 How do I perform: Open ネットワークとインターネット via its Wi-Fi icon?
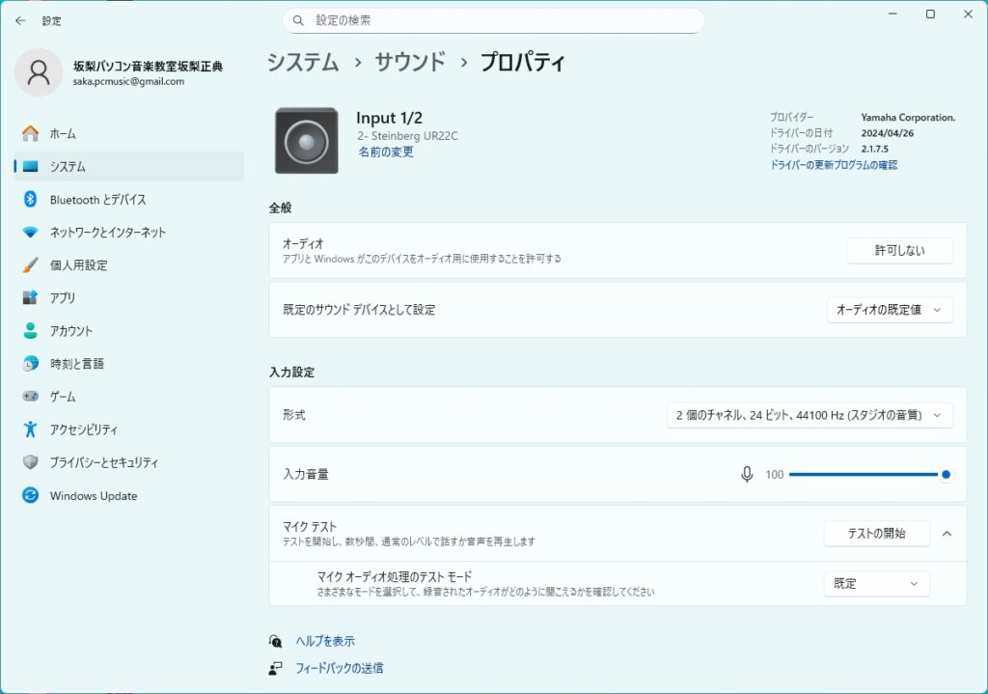point(31,233)
